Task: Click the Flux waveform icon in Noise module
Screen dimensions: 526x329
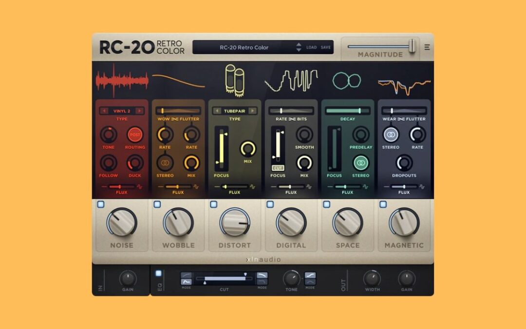Action: [140, 187]
